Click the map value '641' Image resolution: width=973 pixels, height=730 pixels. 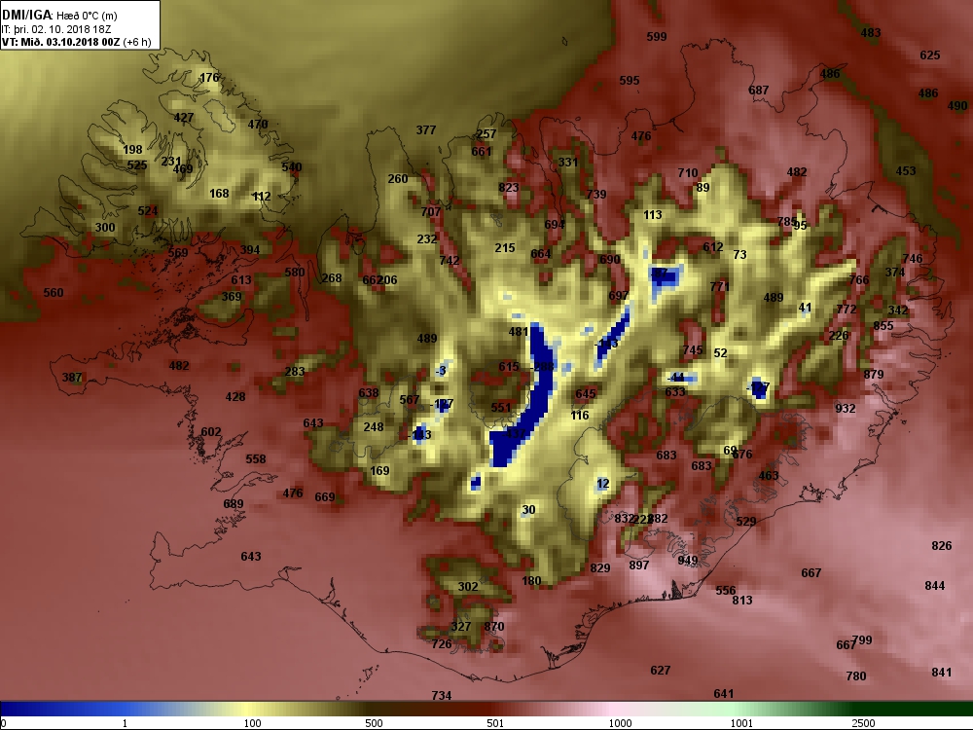724,694
